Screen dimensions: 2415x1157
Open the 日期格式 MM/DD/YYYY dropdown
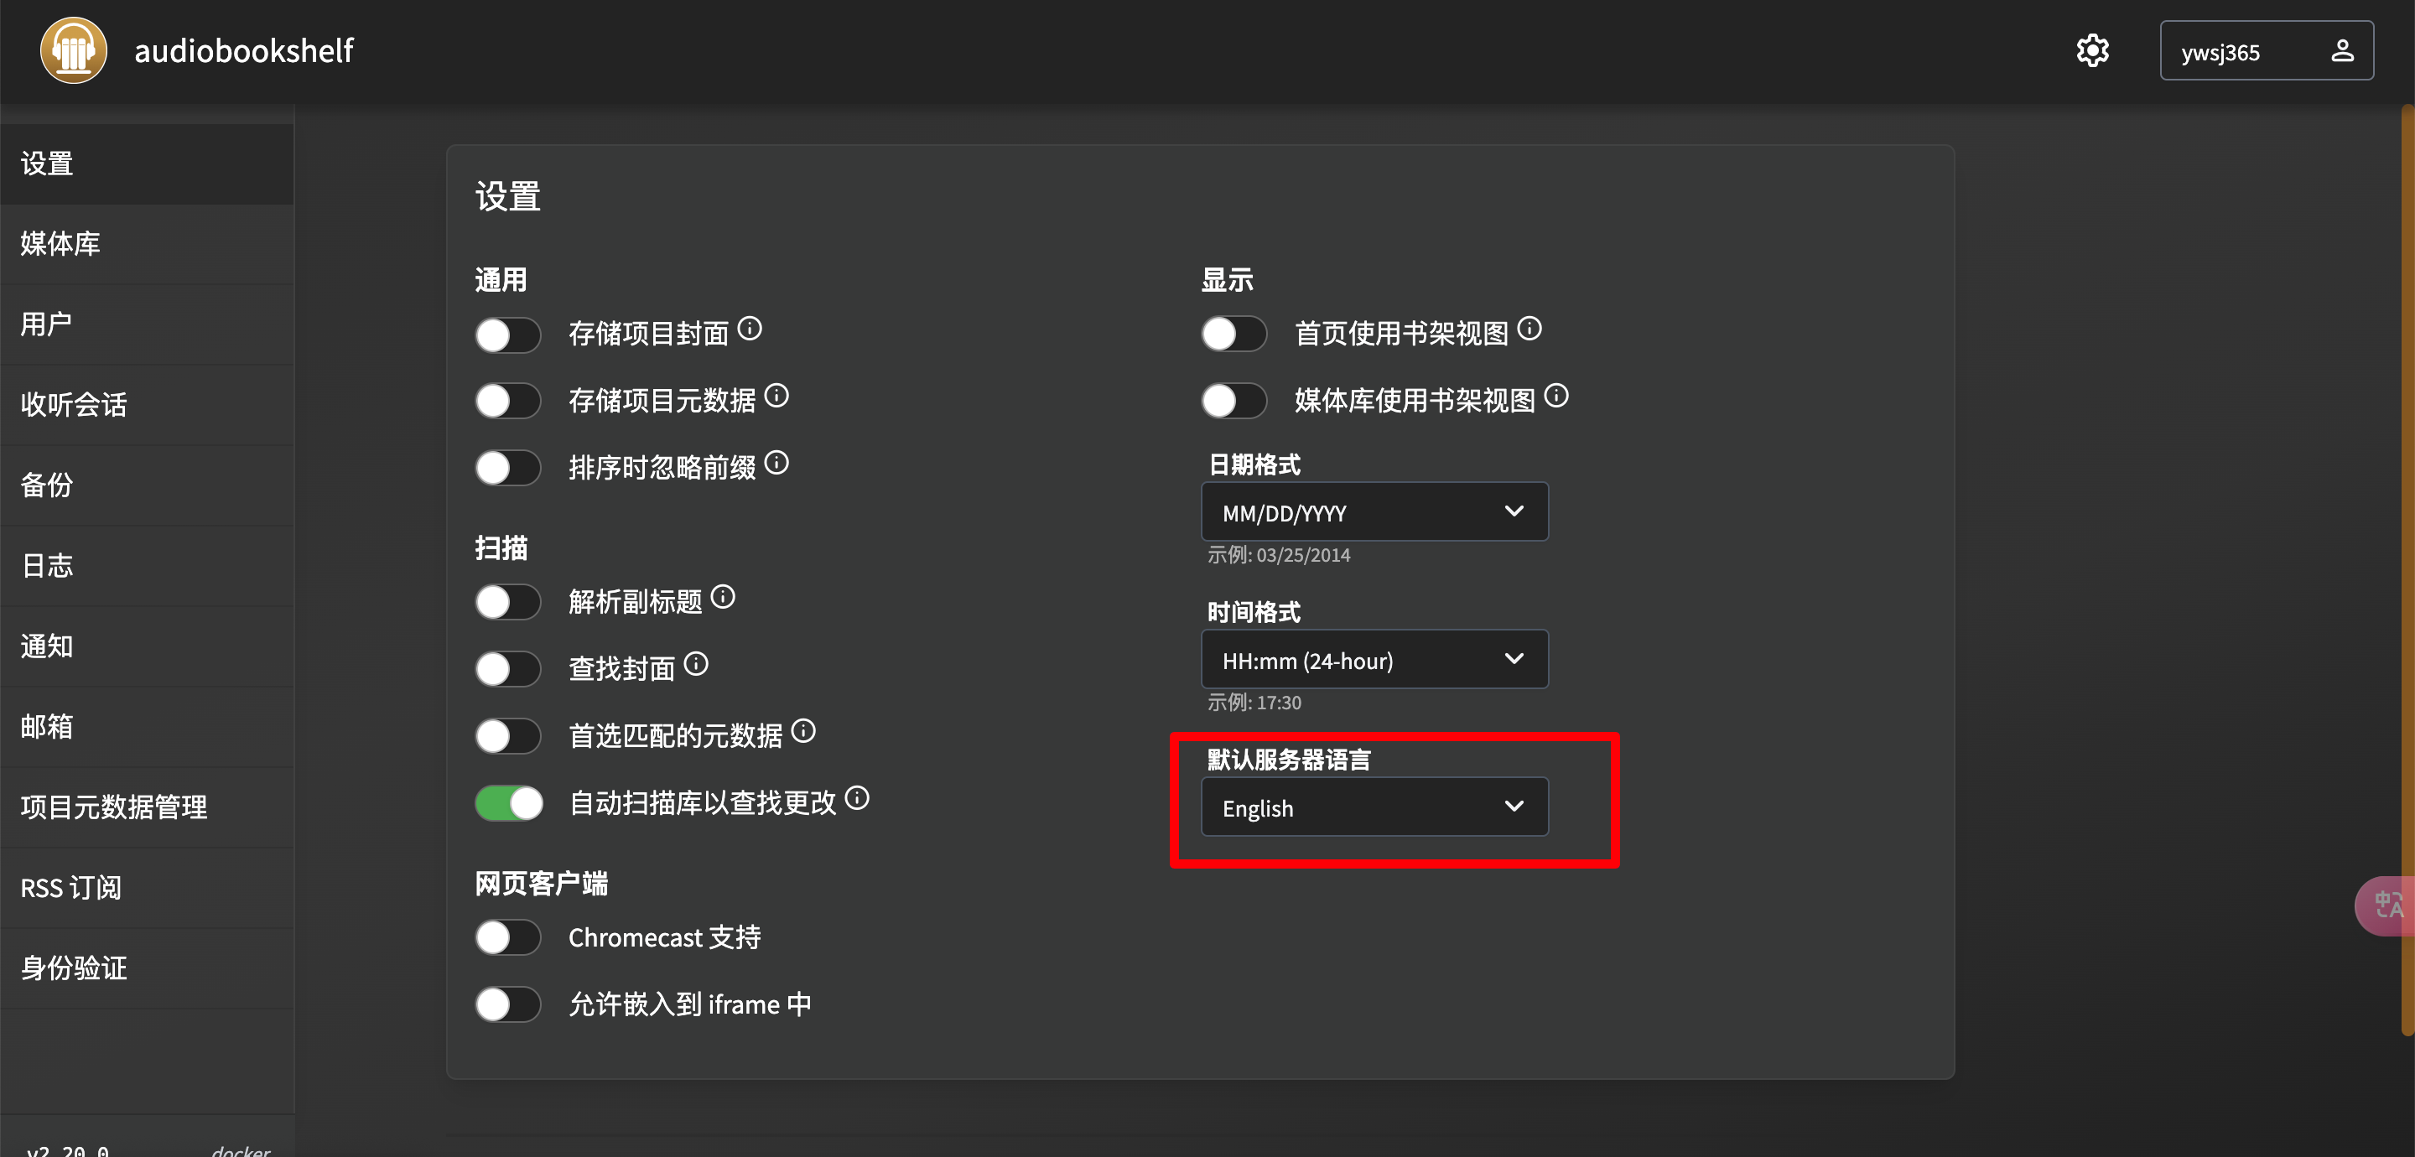coord(1374,512)
